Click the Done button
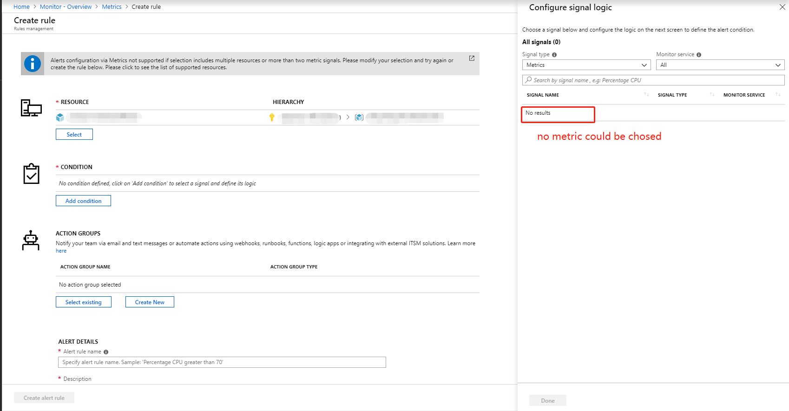 [548, 400]
